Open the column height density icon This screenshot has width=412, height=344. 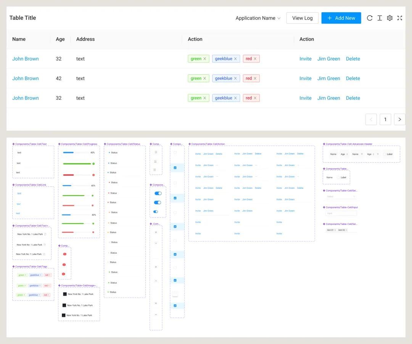380,18
